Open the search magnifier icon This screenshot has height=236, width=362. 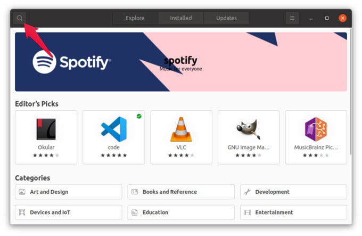click(20, 18)
